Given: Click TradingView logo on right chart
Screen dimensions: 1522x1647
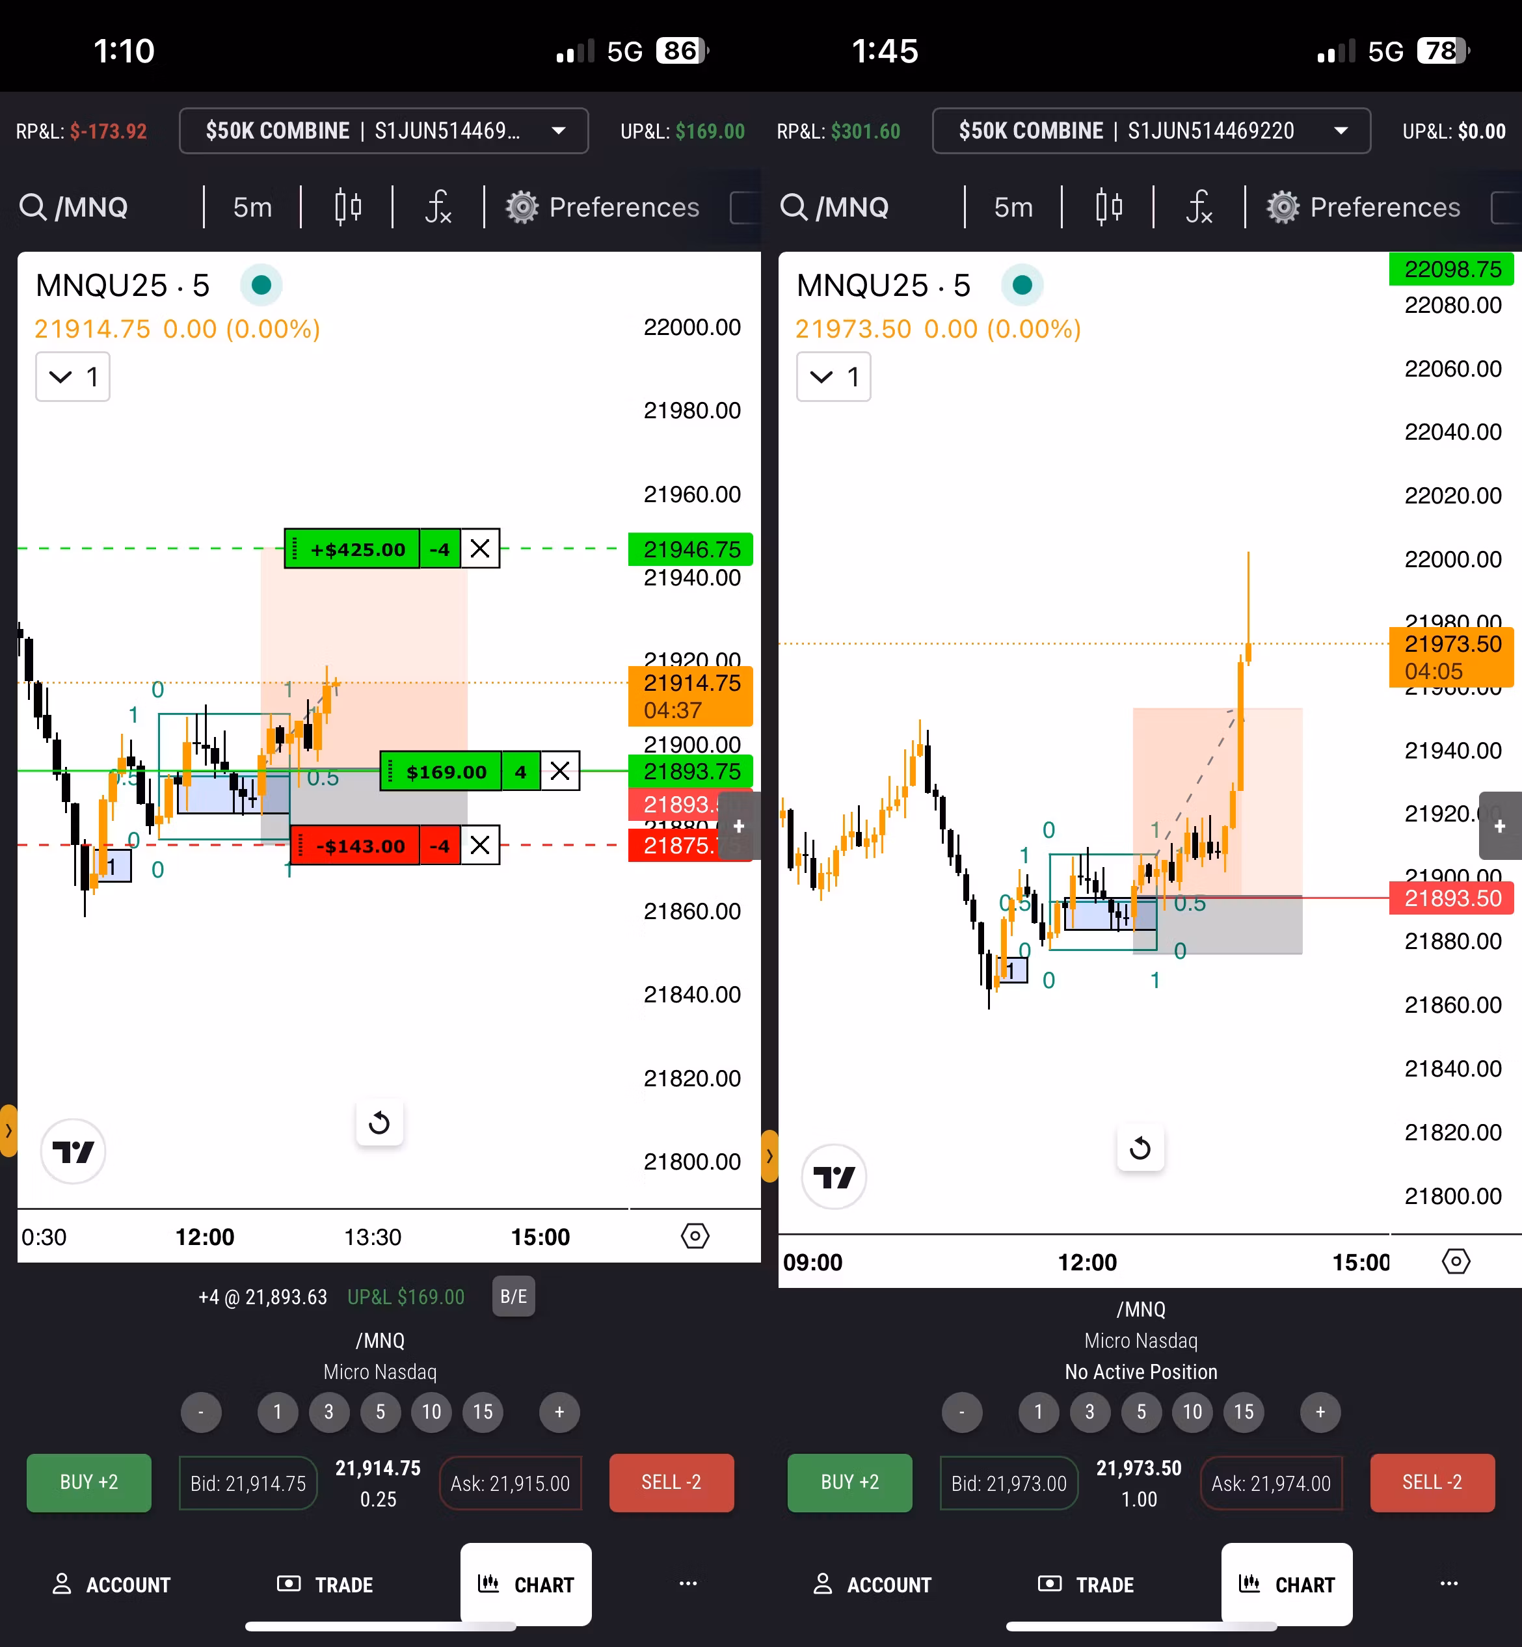Looking at the screenshot, I should [834, 1177].
